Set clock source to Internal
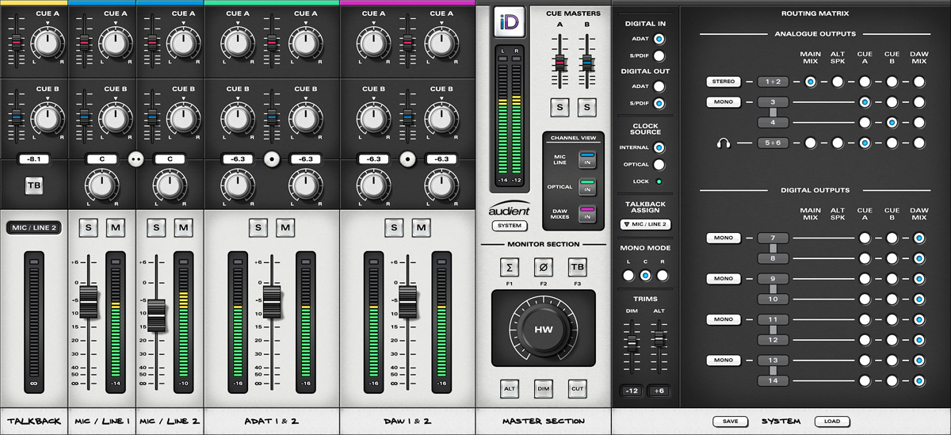 tap(659, 147)
